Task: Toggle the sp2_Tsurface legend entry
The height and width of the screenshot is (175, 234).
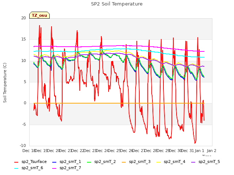Action: [x=30, y=162]
